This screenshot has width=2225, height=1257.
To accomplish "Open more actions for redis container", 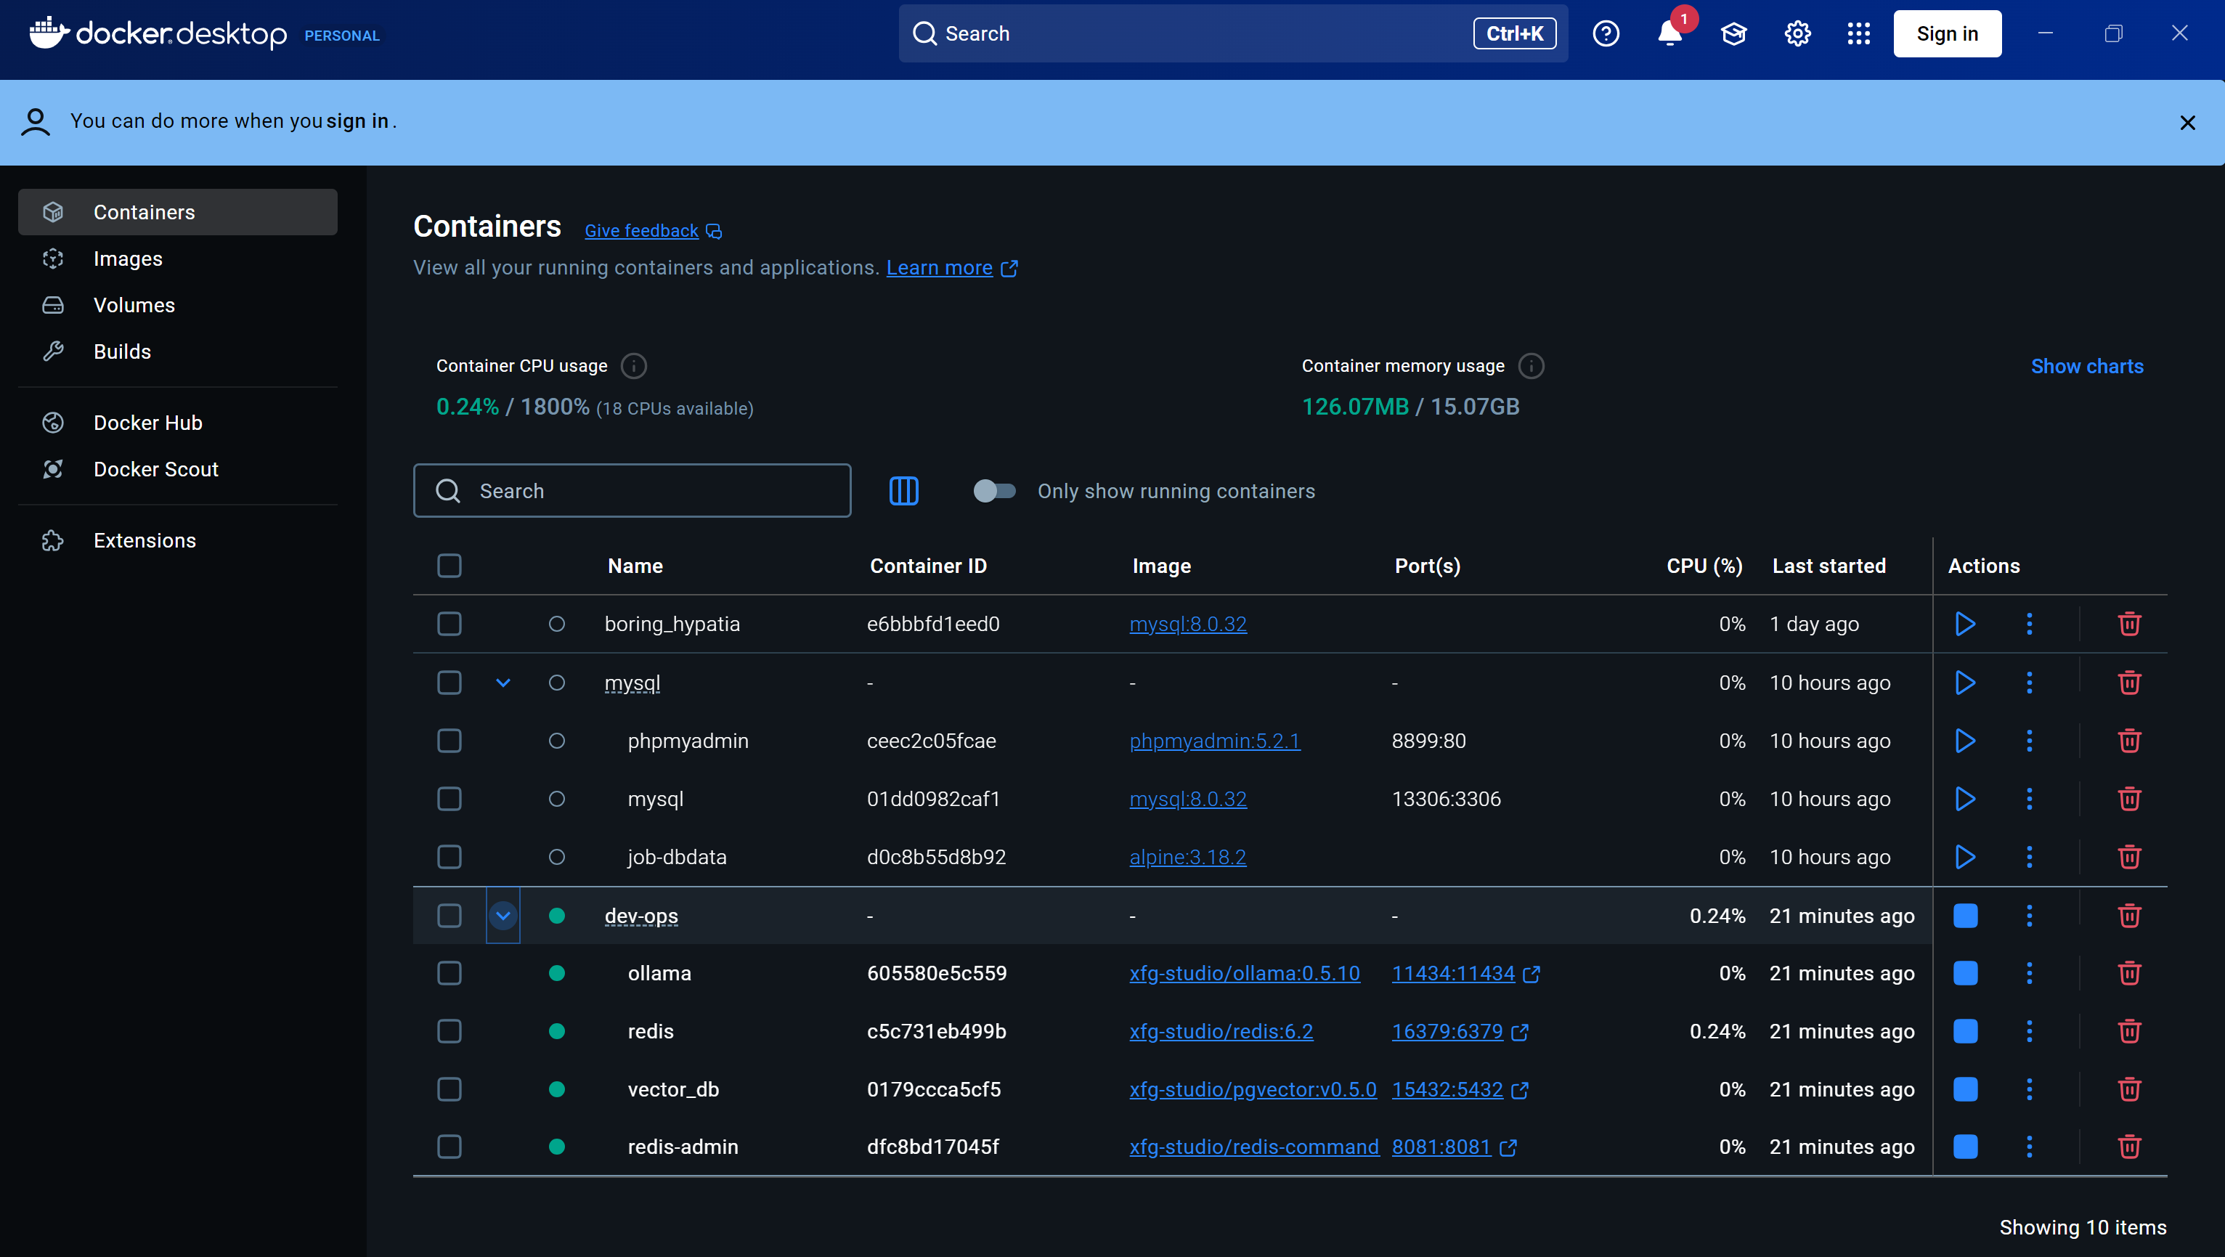I will click(2029, 1031).
